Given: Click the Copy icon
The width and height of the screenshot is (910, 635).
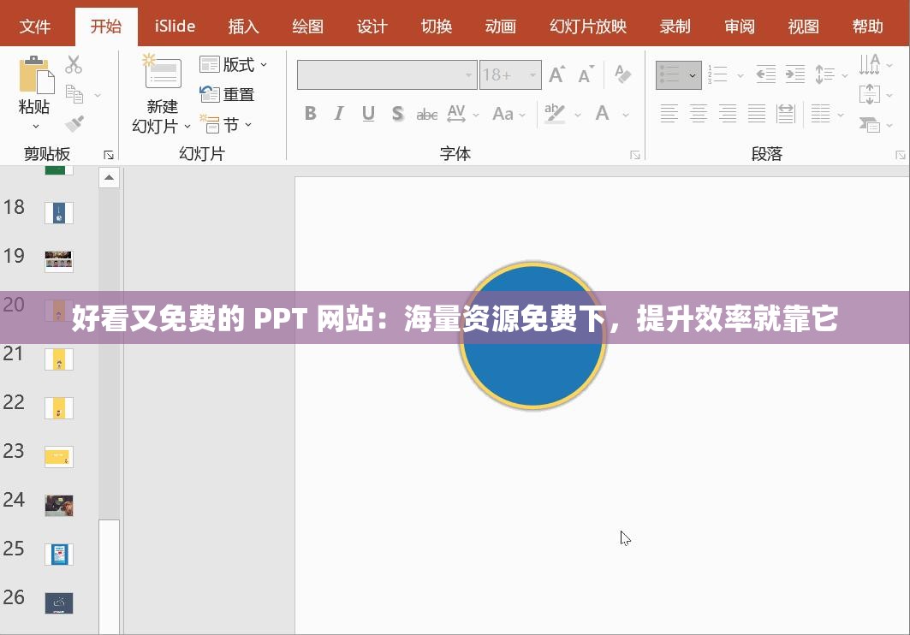Looking at the screenshot, I should pos(73,92).
